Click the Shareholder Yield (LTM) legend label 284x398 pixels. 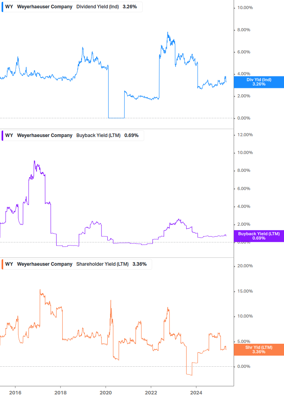pyautogui.click(x=102, y=264)
